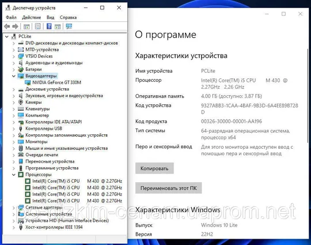Click the PCLite computer icon in tree
Screen dimensions: 311x245
pos(14,36)
